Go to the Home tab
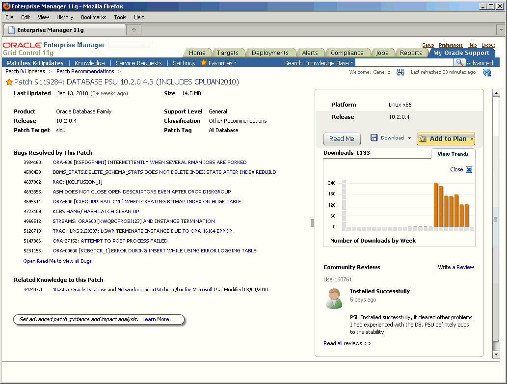 tap(197, 53)
